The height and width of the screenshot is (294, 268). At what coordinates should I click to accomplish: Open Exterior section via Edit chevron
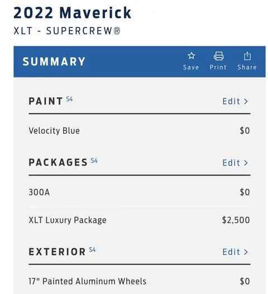[x=246, y=252]
